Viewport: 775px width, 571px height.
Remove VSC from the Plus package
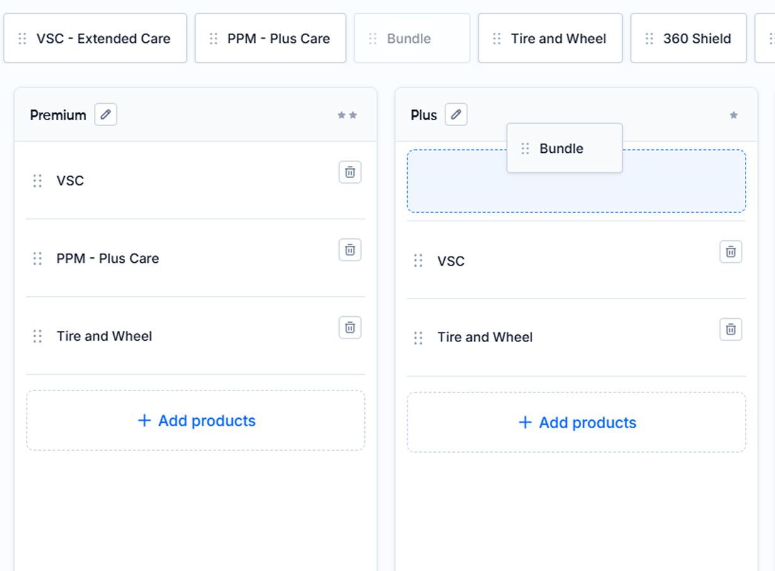pos(731,252)
